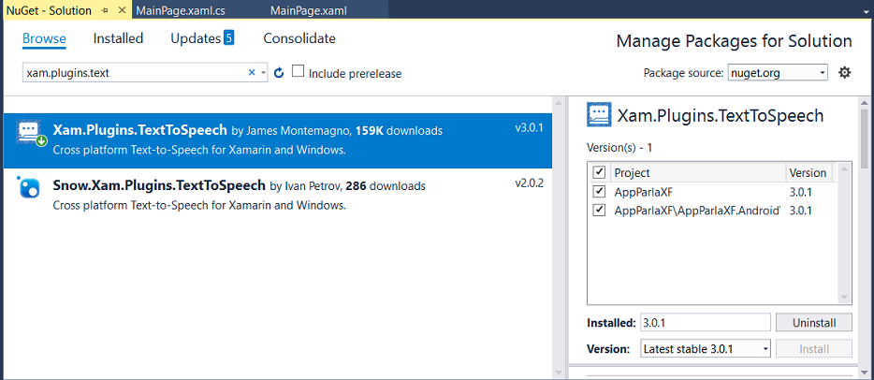
Task: Toggle the select-all projects checkbox
Action: [x=599, y=172]
